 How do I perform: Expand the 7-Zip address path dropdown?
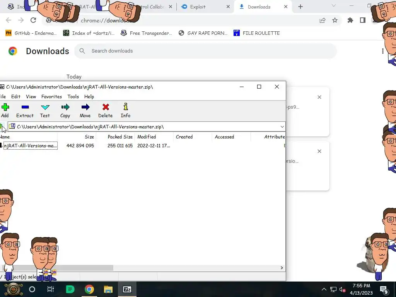282,127
